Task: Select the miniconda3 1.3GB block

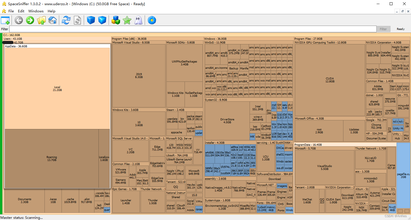Action: pyautogui.click(x=371, y=180)
